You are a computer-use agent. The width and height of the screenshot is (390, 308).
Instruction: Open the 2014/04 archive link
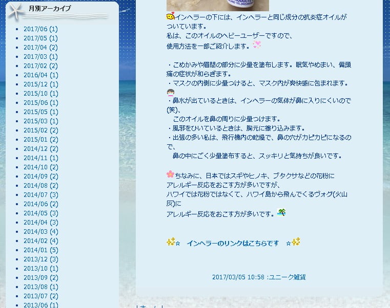41,223
